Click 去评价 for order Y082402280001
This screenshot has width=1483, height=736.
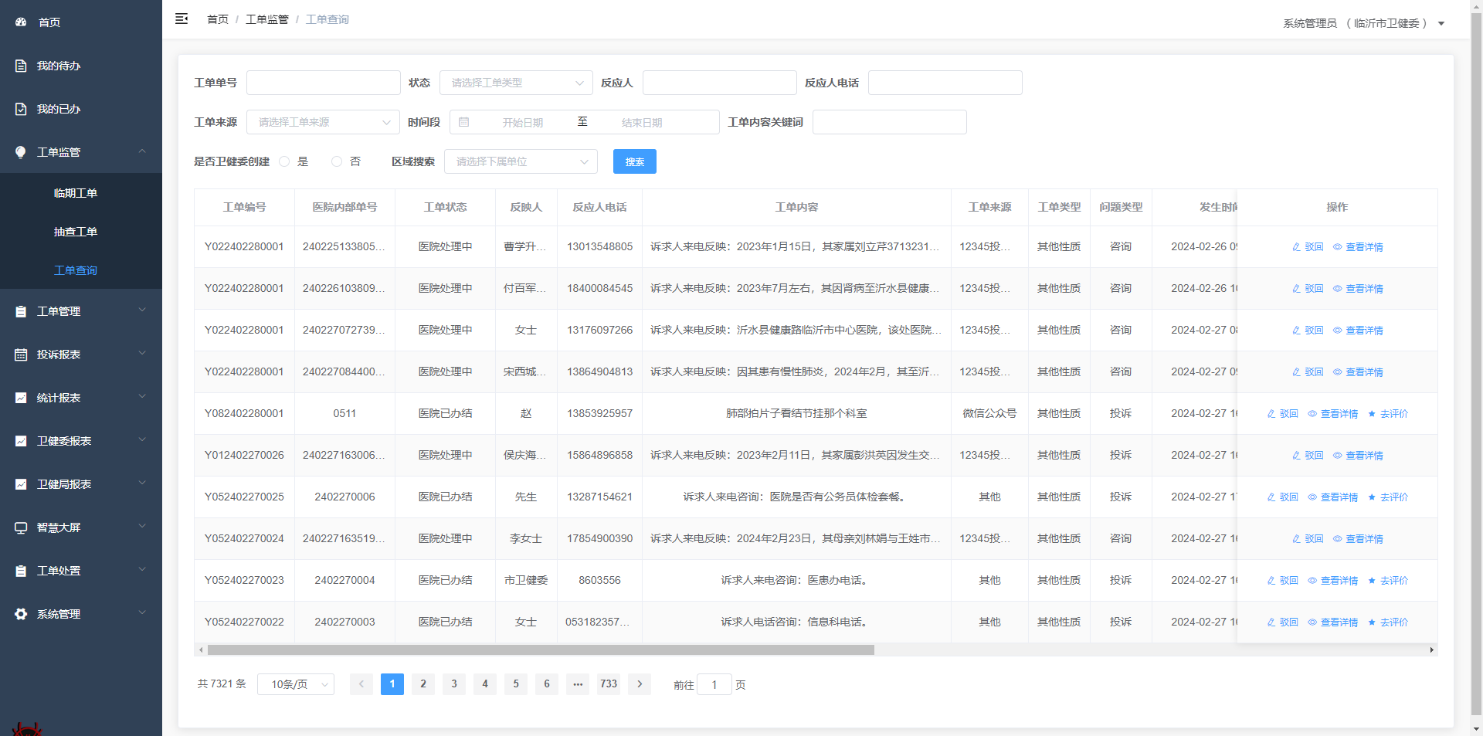coord(1388,414)
